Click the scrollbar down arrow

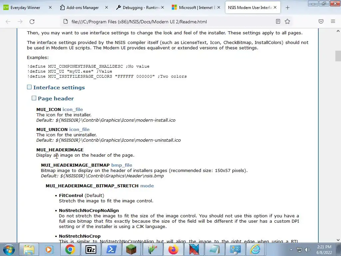coord(338,240)
